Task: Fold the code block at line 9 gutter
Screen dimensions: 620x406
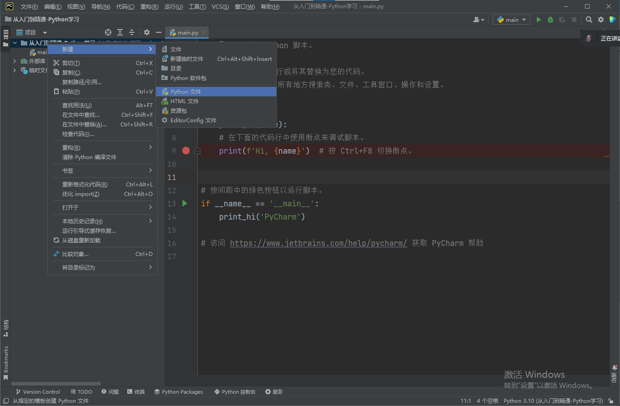Action: (x=197, y=150)
